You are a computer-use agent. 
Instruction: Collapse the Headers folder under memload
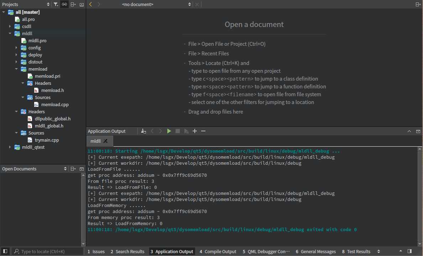pos(23,83)
